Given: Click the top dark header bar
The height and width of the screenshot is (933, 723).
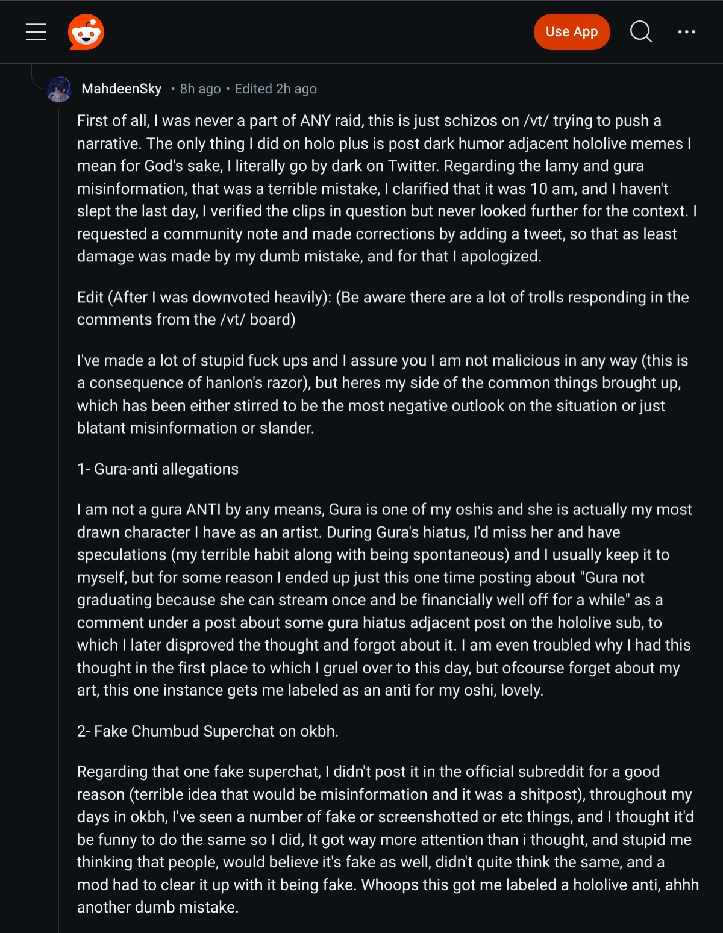Looking at the screenshot, I should click(361, 32).
